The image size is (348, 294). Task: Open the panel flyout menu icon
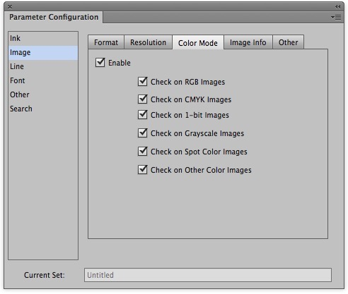click(x=336, y=17)
